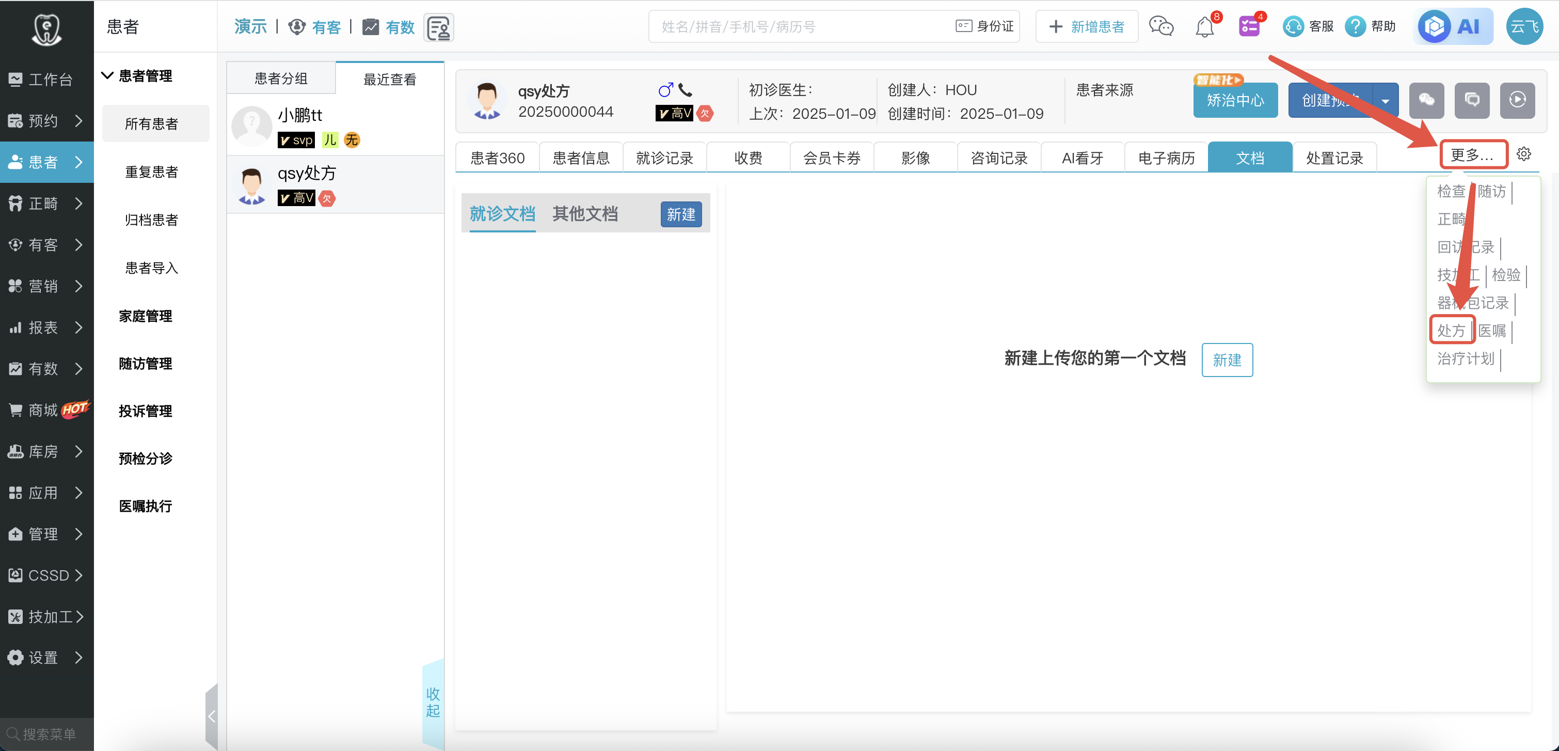Click the 新增患者 button
Screen dimensions: 1559x751
point(1087,27)
